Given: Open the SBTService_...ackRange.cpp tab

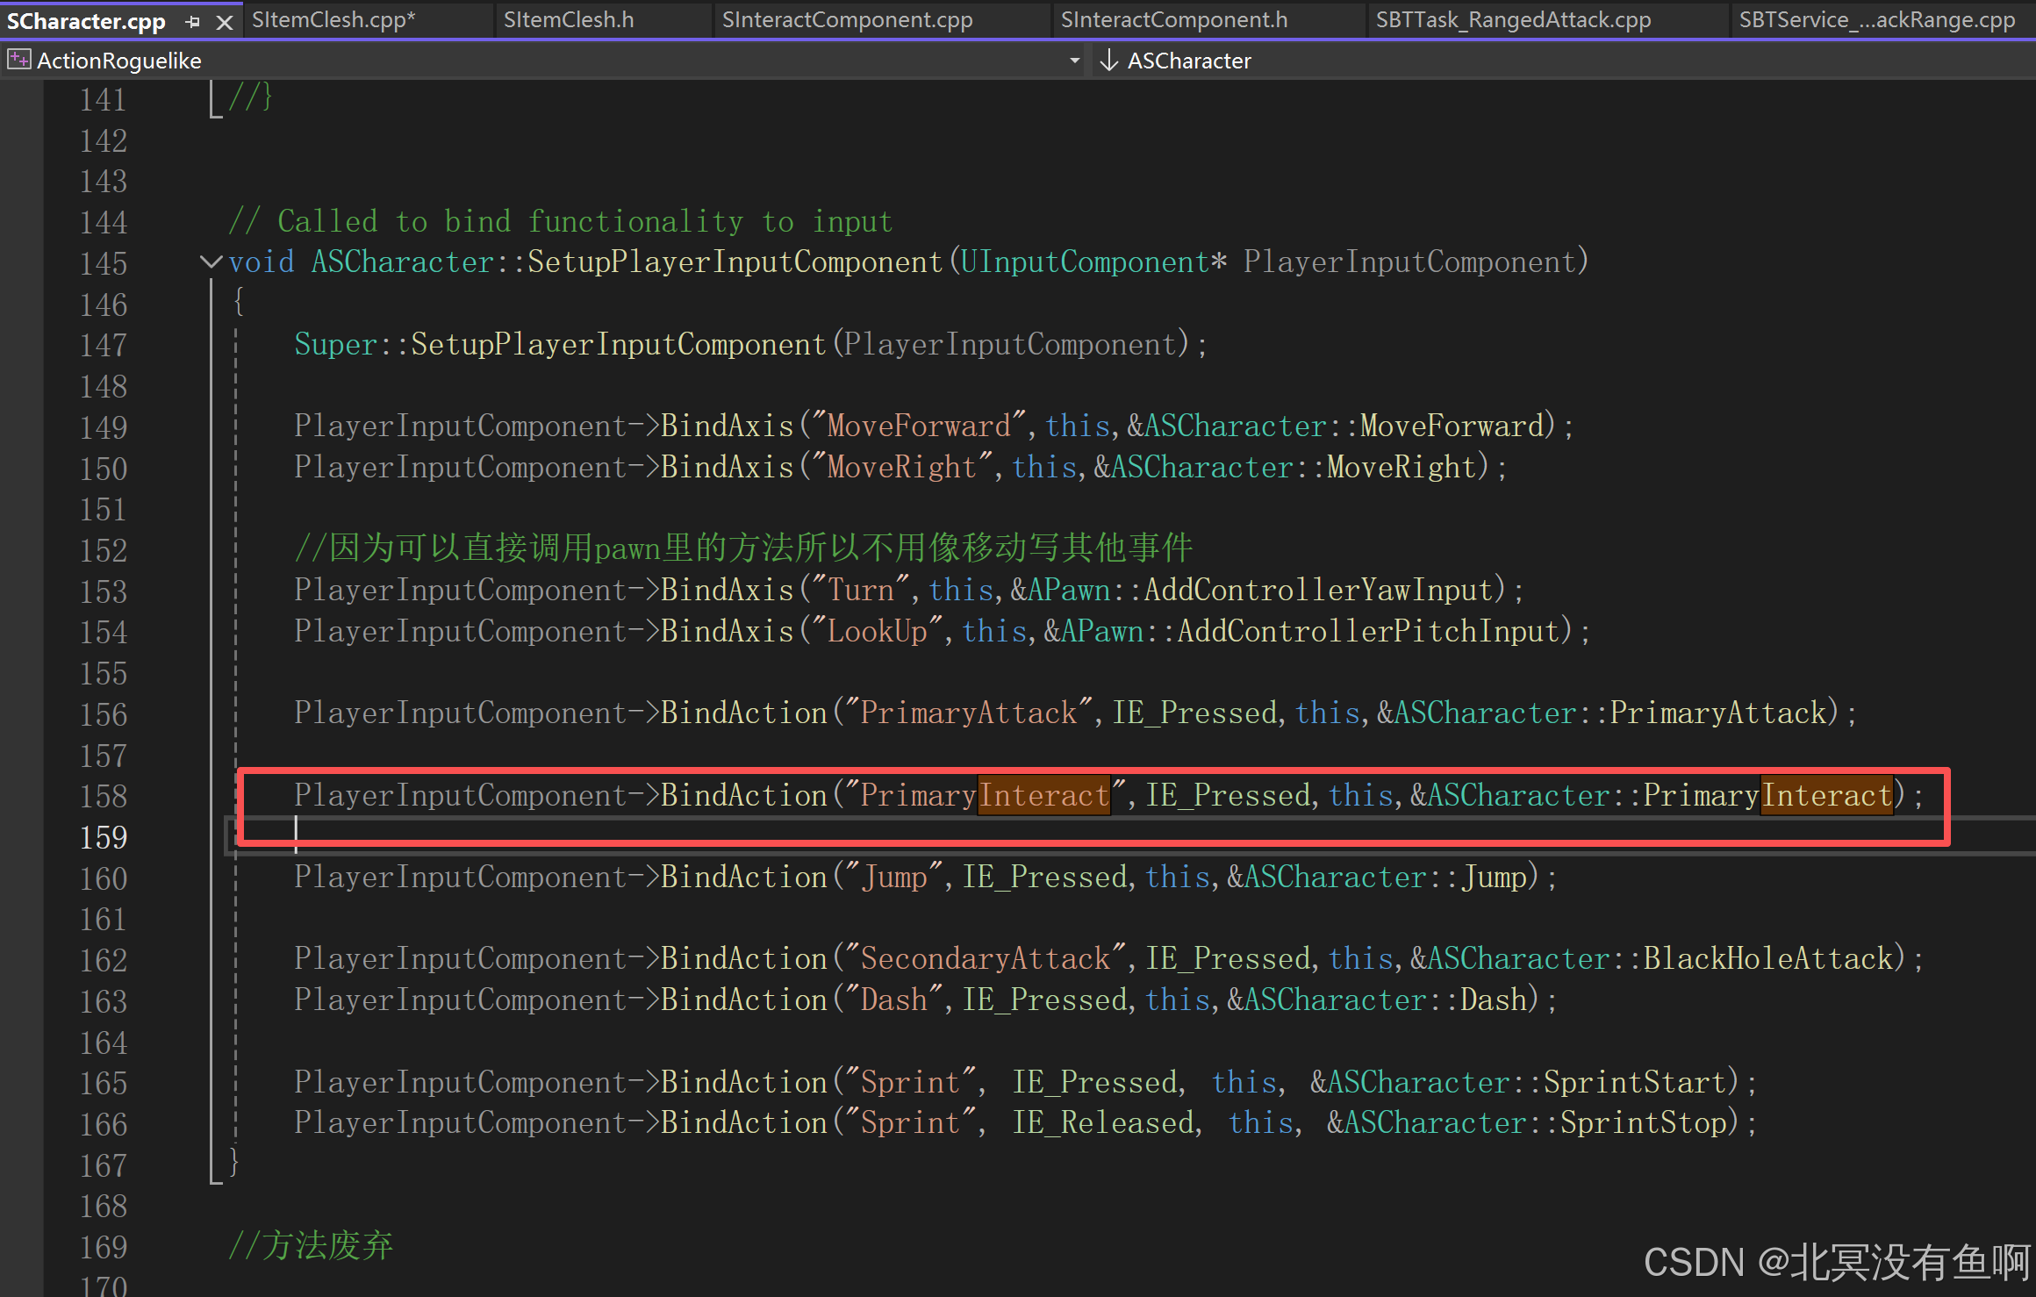Looking at the screenshot, I should point(1876,20).
